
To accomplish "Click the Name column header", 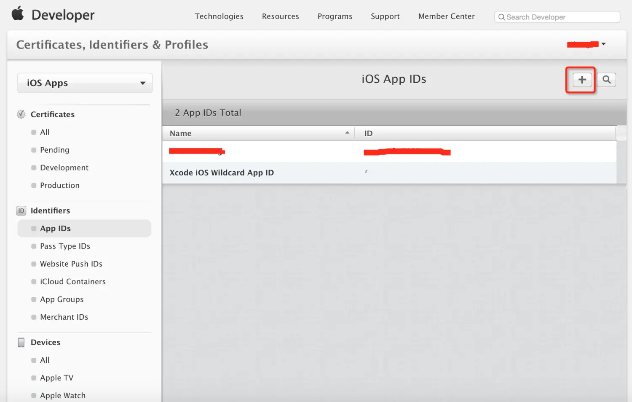I will click(x=258, y=133).
